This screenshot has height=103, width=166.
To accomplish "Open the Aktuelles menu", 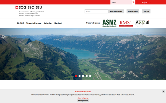I will [48, 23].
